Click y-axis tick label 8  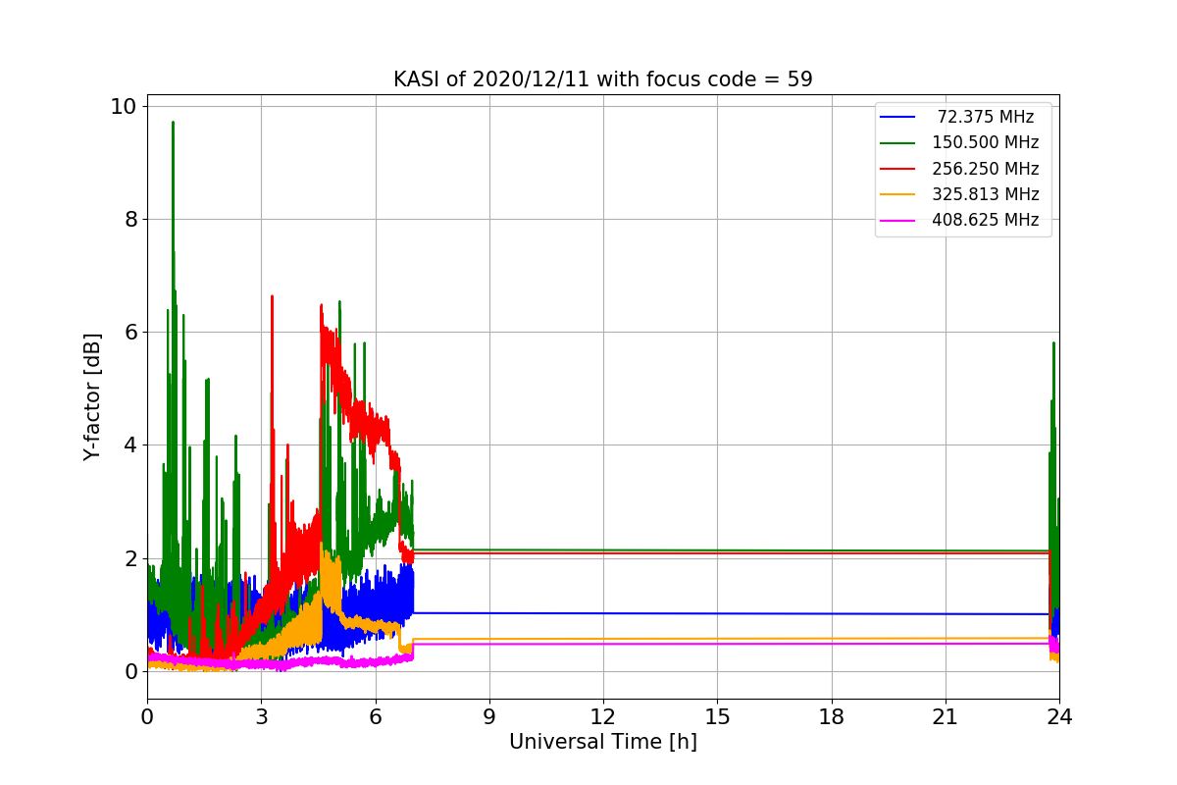click(130, 219)
